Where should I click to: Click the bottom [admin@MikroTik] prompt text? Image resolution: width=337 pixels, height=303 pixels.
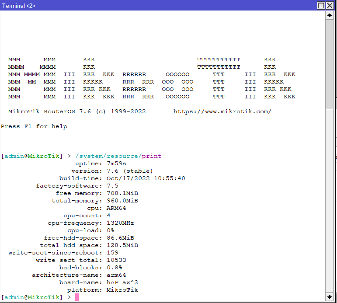click(32, 297)
